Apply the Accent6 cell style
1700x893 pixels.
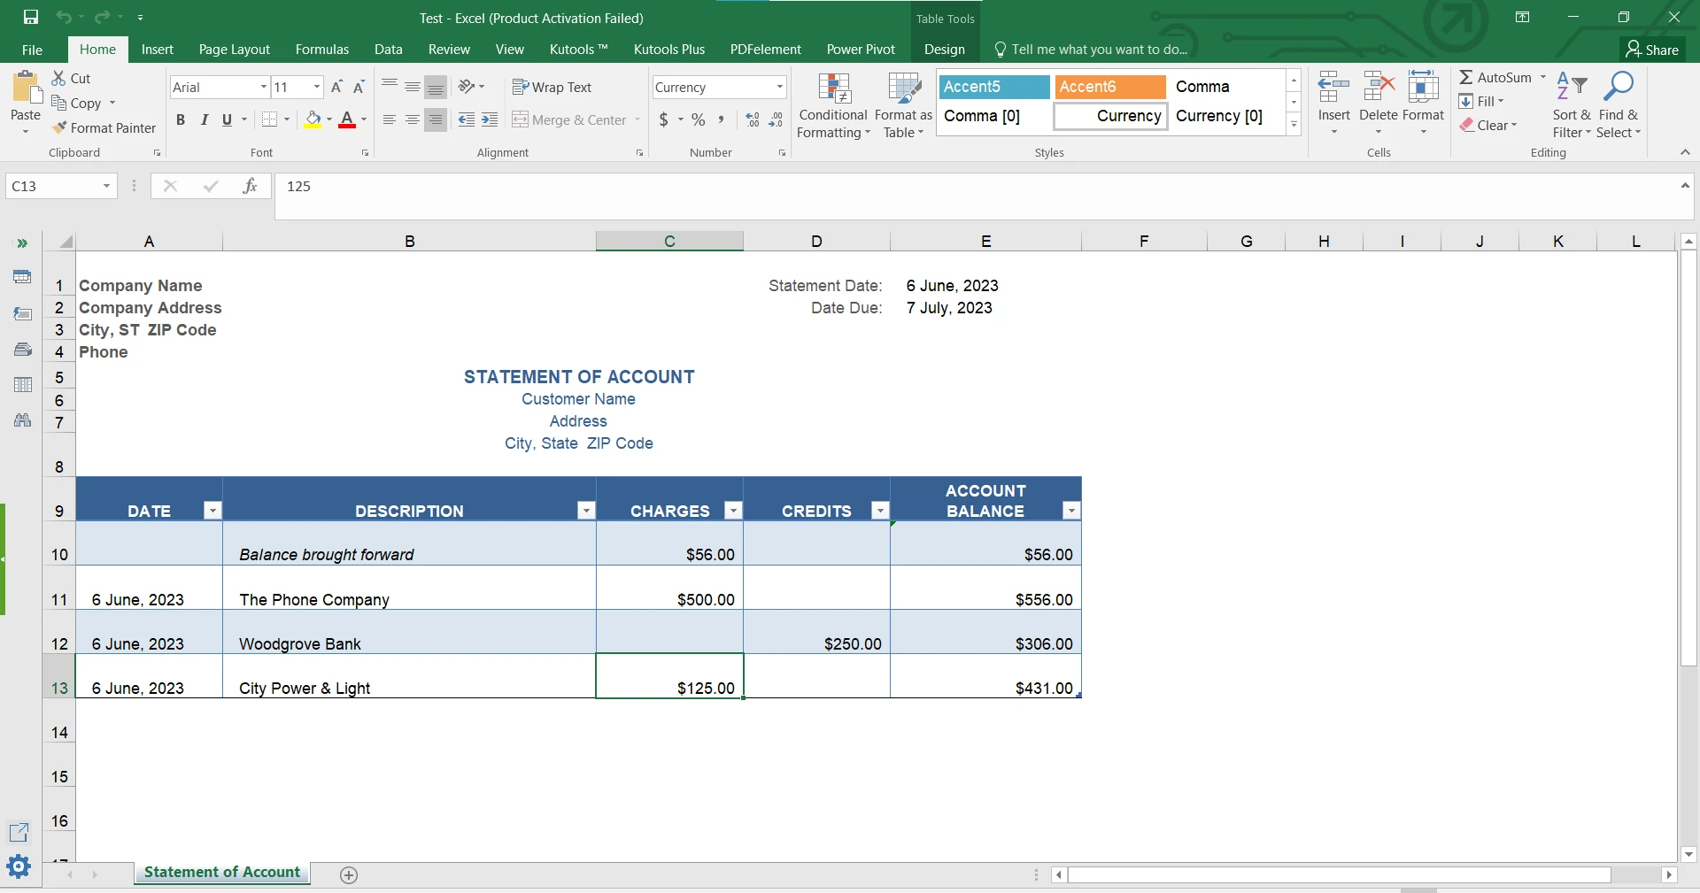[x=1109, y=87]
